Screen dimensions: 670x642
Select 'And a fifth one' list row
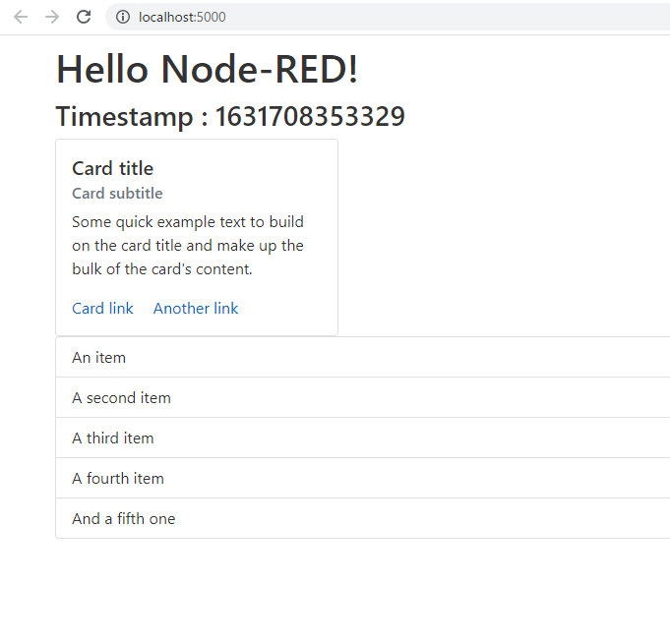point(123,519)
